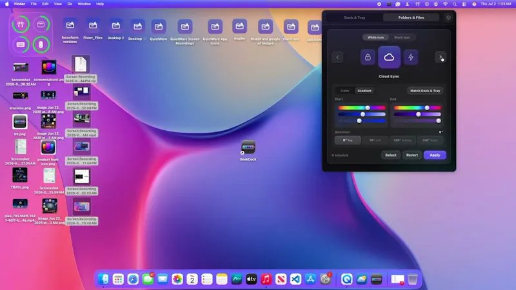Open the product hunt icon.png thumbnail
The image size is (516, 290).
pyautogui.click(x=48, y=148)
